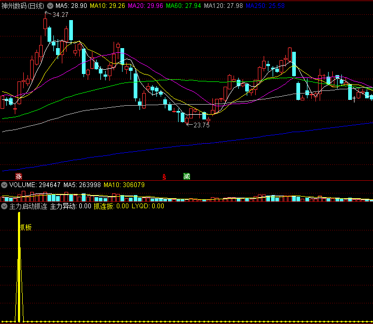Click the MA20: 29.96 label

pos(146,6)
